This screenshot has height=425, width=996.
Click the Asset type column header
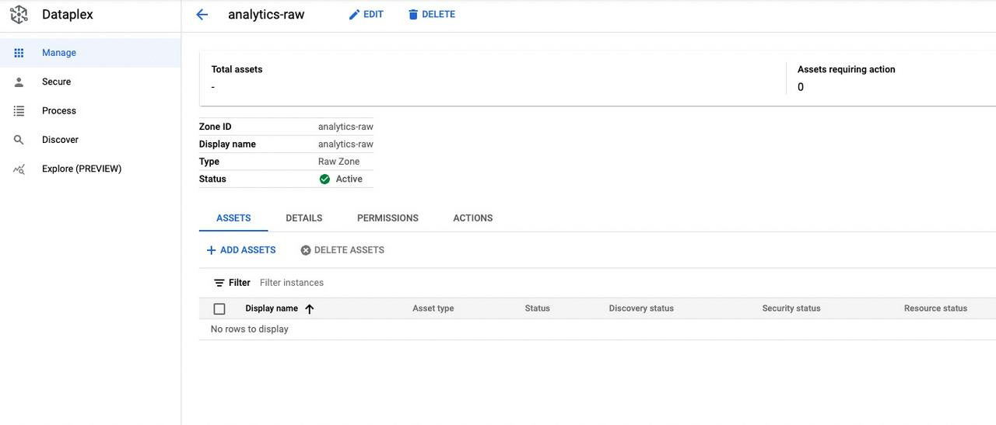tap(433, 308)
